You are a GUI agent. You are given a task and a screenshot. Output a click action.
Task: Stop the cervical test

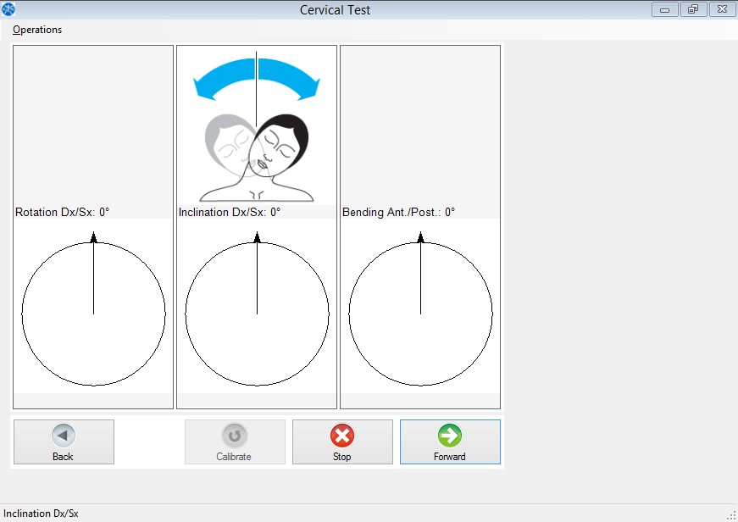point(342,441)
